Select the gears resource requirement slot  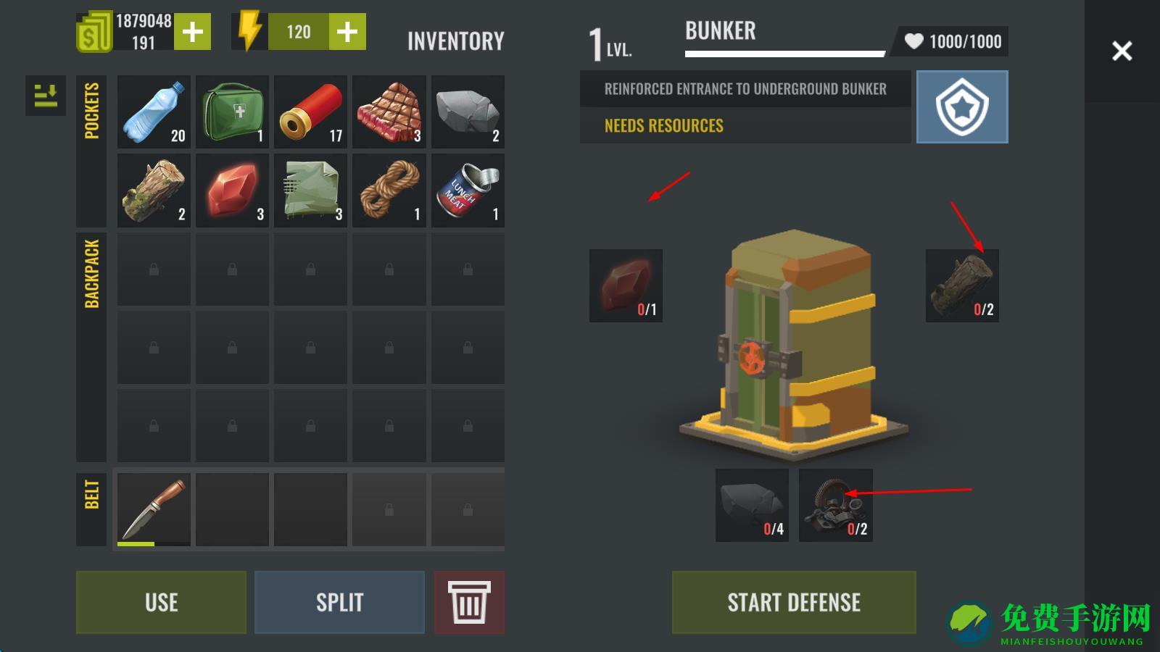[x=835, y=505]
